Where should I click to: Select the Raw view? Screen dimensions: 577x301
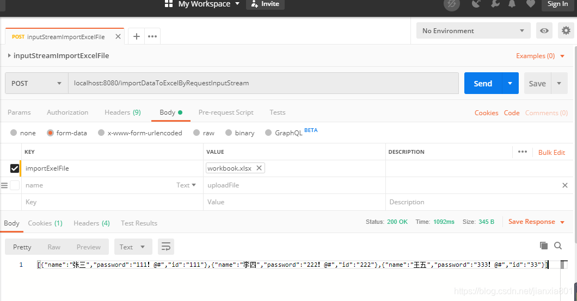54,247
